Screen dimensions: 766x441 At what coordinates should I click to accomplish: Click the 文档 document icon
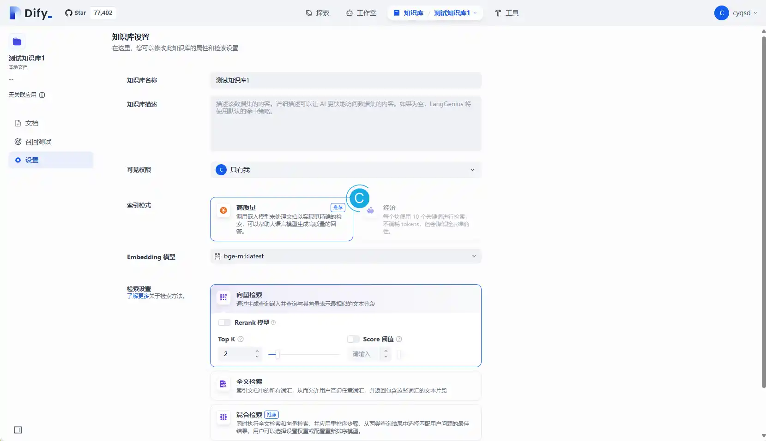18,123
